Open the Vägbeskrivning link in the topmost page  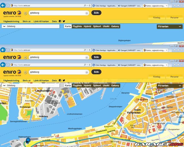[11, 21]
